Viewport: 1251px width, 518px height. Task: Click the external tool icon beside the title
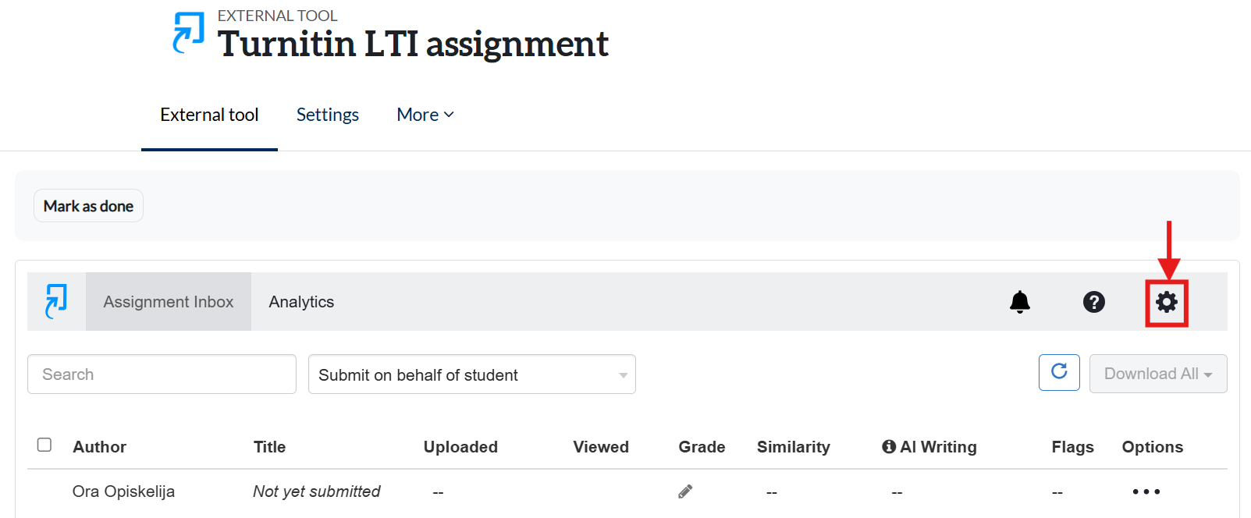(x=188, y=33)
